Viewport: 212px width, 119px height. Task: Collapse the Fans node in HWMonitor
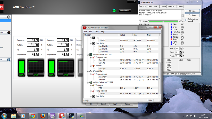(x=91, y=38)
